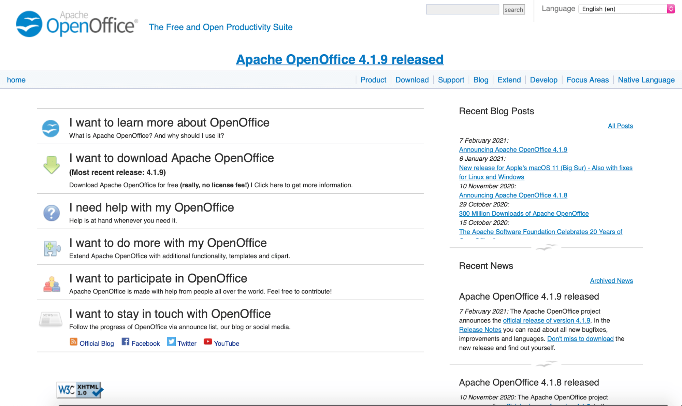Open the Support menu item
This screenshot has width=682, height=406.
tap(451, 80)
